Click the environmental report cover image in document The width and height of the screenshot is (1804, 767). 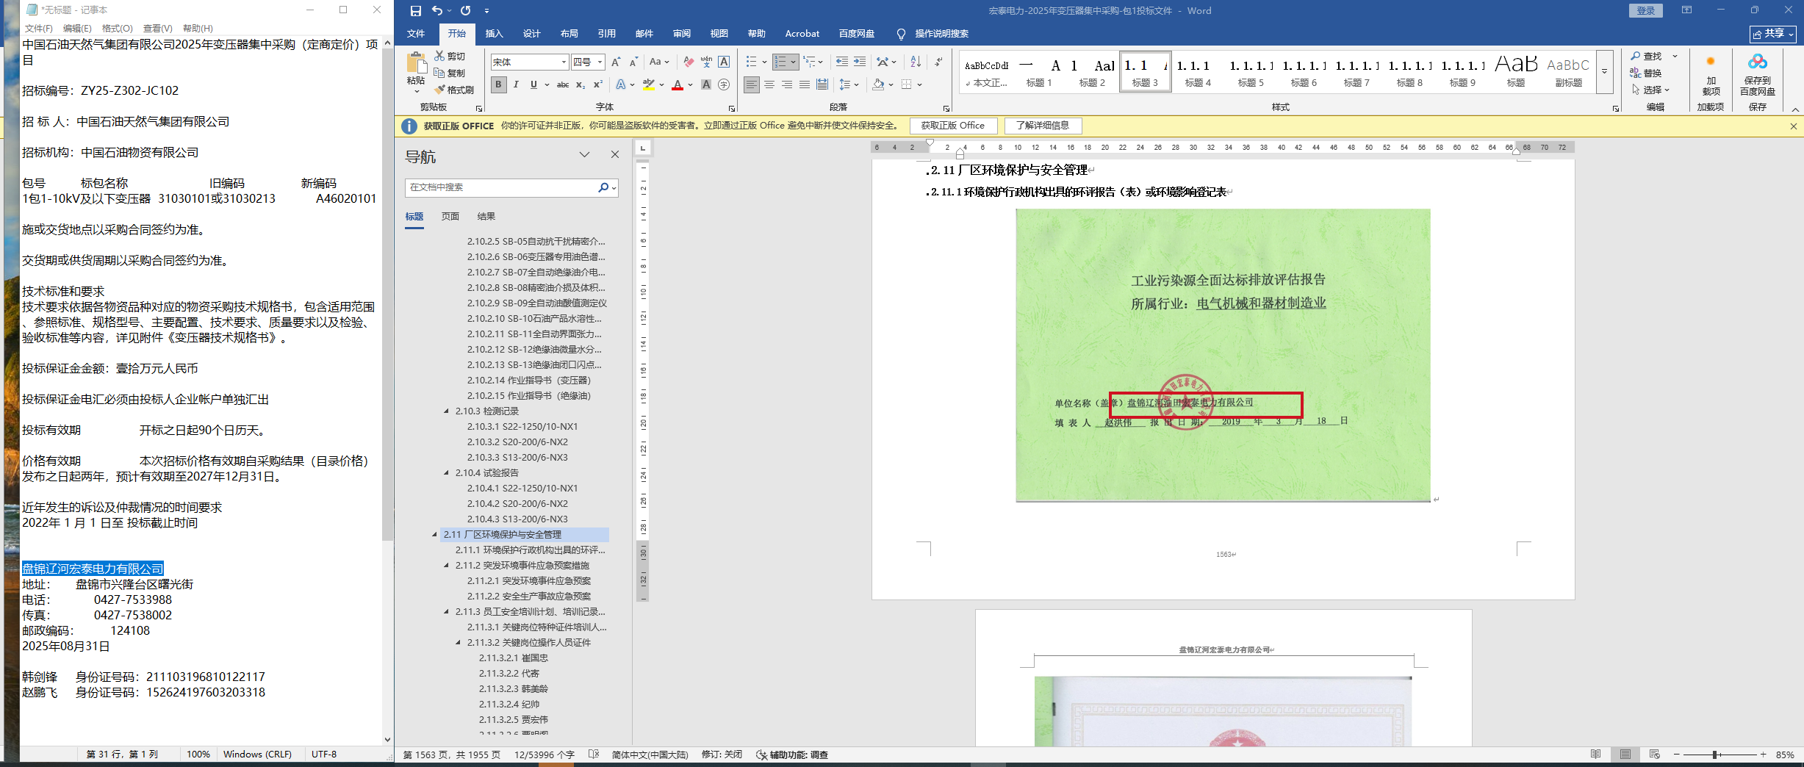click(1223, 355)
